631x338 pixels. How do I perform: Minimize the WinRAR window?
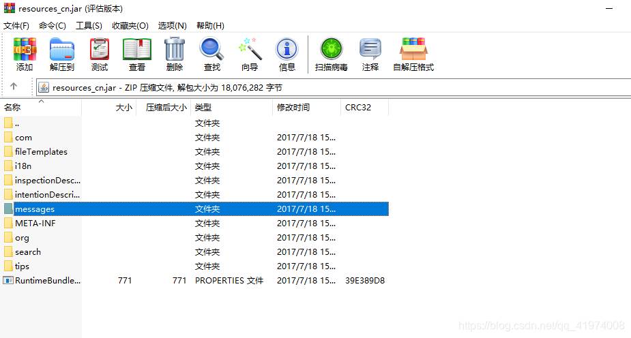coord(609,8)
